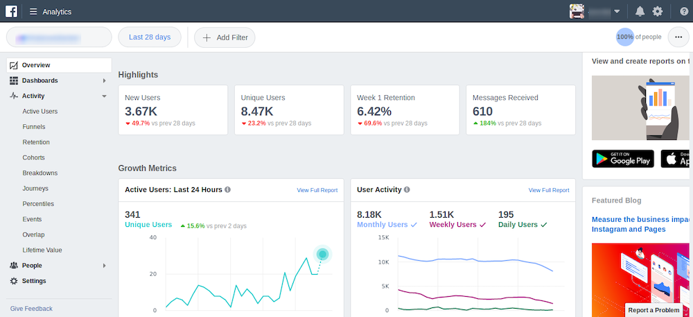Image resolution: width=693 pixels, height=317 pixels.
Task: Open View Full Report for Active Users
Action: 317,190
